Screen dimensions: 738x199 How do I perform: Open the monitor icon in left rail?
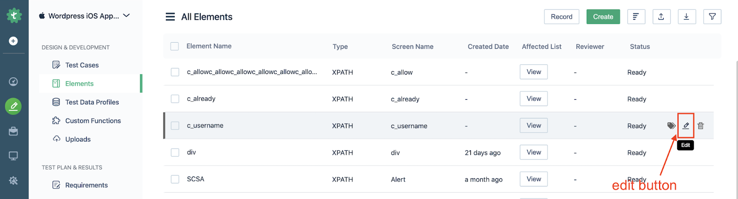pos(13,156)
